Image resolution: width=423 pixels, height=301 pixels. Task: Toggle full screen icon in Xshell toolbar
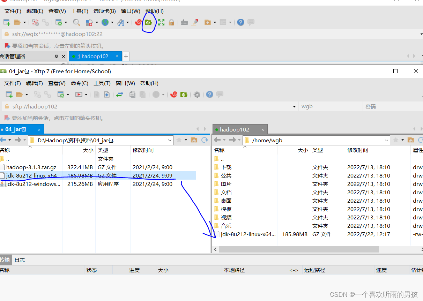pyautogui.click(x=161, y=22)
